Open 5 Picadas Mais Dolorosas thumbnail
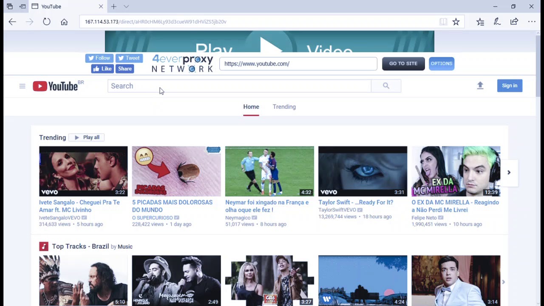The image size is (544, 306). pyautogui.click(x=176, y=171)
